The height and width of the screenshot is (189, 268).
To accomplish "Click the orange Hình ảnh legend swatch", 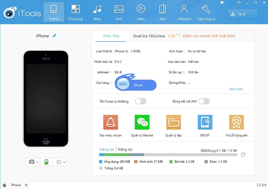I will coord(136,162).
